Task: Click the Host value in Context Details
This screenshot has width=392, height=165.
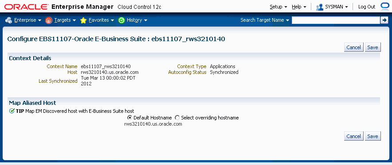Action: point(110,72)
